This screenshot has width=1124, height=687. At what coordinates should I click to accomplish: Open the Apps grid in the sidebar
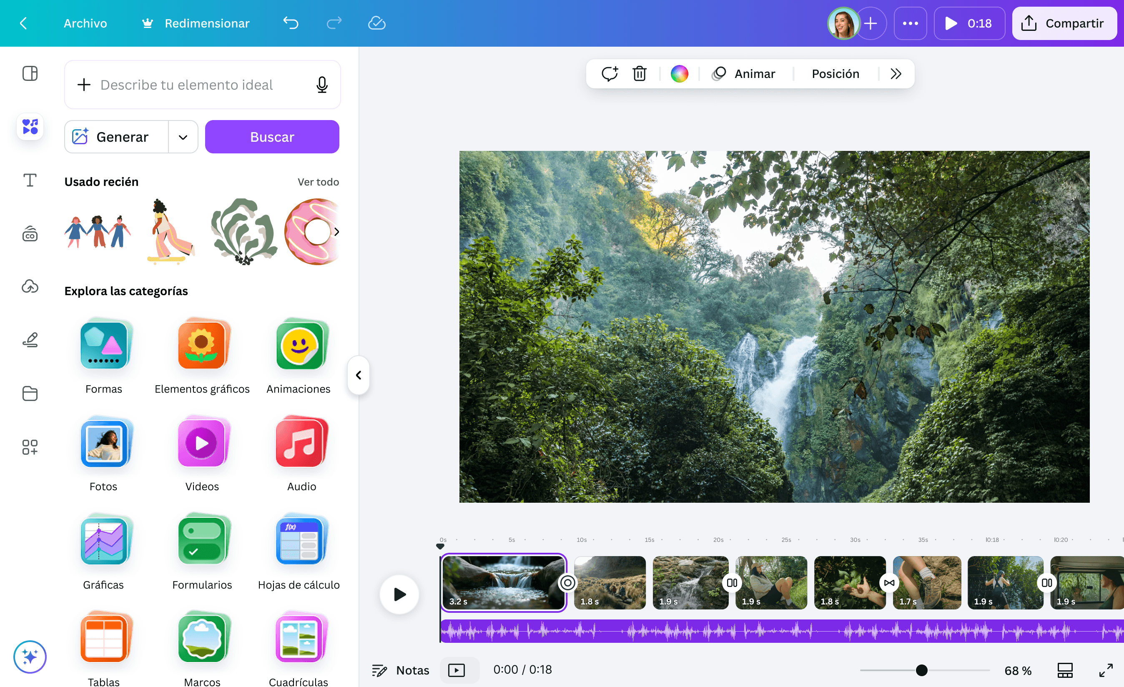click(x=30, y=447)
